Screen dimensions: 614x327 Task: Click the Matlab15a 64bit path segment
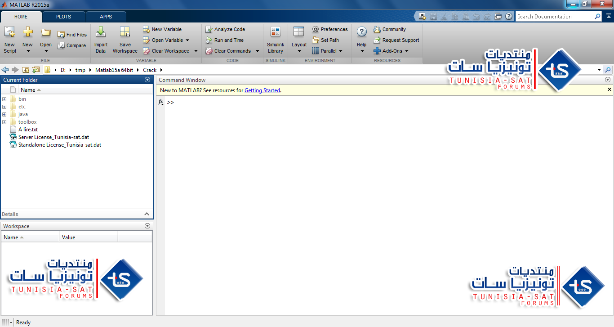[114, 70]
